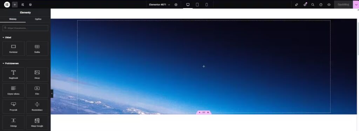Screen dimensions: 359x131
Task: Switch to mobile preview mode
Action: 206,5
